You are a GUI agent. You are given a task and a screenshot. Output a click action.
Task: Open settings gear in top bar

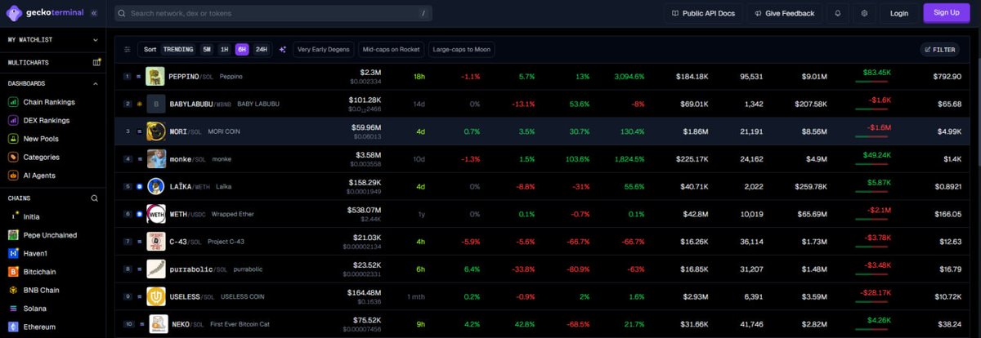(x=865, y=13)
